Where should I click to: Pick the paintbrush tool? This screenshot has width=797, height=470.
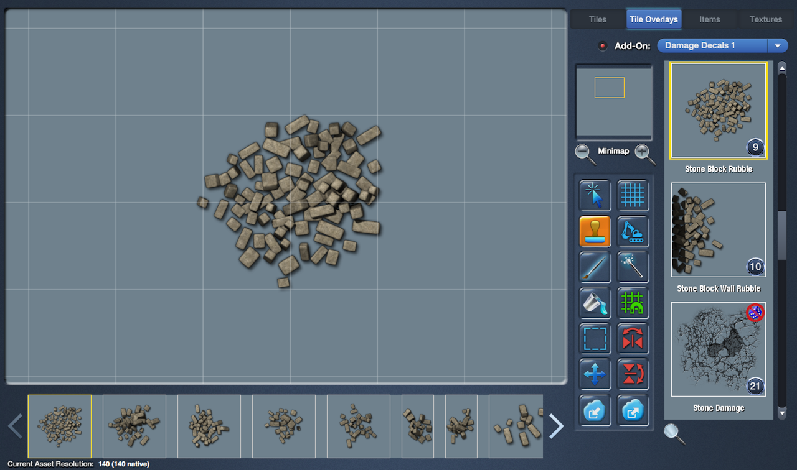pyautogui.click(x=595, y=267)
